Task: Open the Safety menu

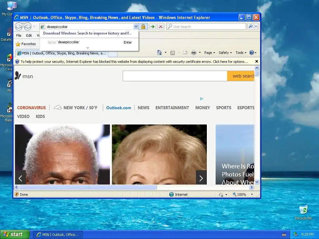Action: [225, 53]
